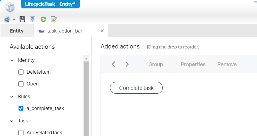Image resolution: width=257 pixels, height=136 pixels.
Task: Save the entity with floppy disk icon
Action: (x=22, y=19)
